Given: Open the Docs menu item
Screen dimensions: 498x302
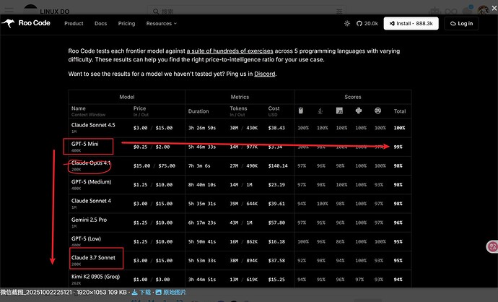Looking at the screenshot, I should pyautogui.click(x=100, y=24).
